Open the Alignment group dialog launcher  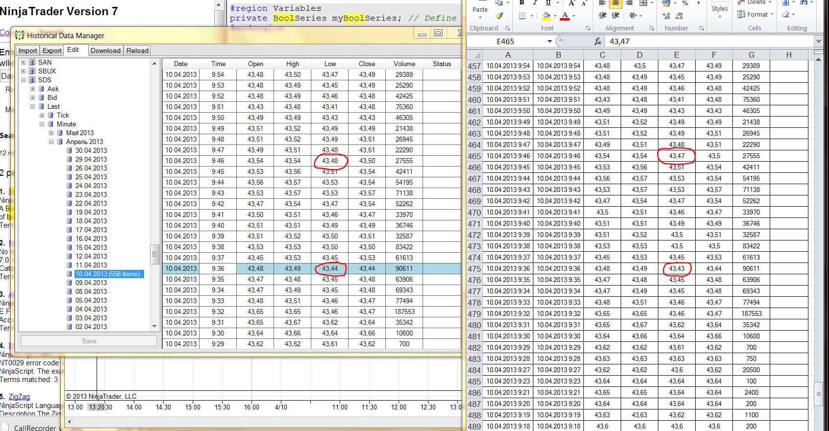pos(653,28)
